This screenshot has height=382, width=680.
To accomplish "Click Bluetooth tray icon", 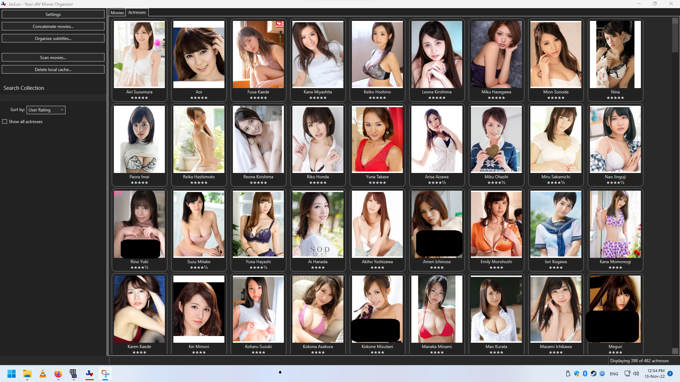I will 585,374.
